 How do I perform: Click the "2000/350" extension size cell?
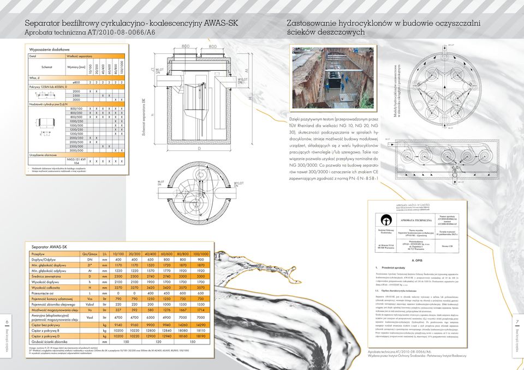[76, 138]
